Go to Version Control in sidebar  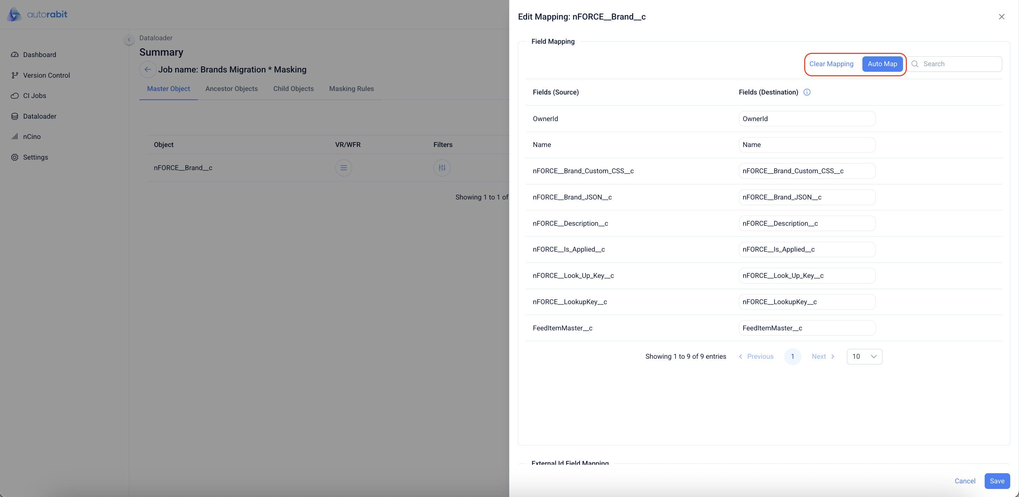coord(46,75)
